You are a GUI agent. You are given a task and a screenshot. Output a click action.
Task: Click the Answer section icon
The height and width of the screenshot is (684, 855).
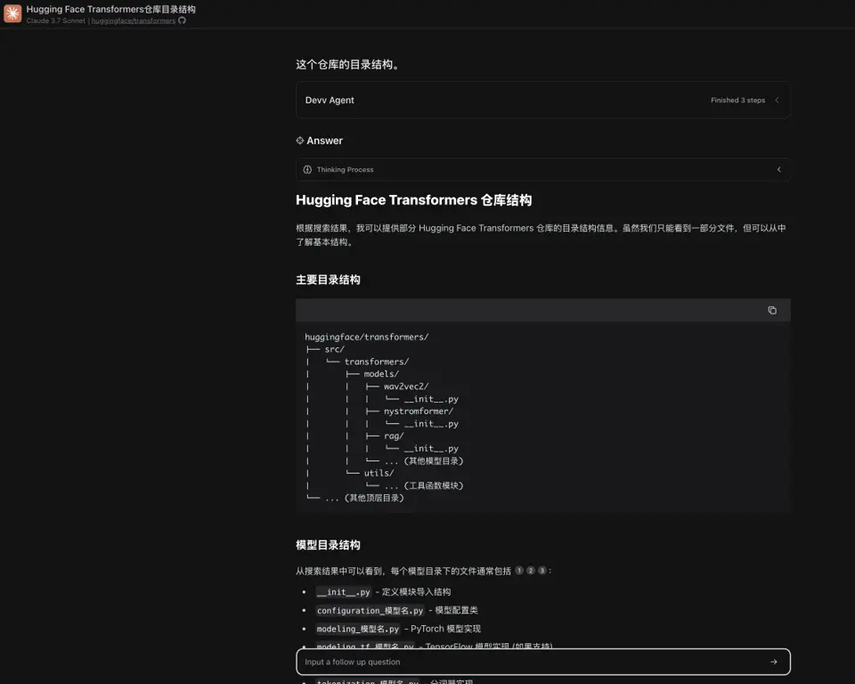point(300,141)
